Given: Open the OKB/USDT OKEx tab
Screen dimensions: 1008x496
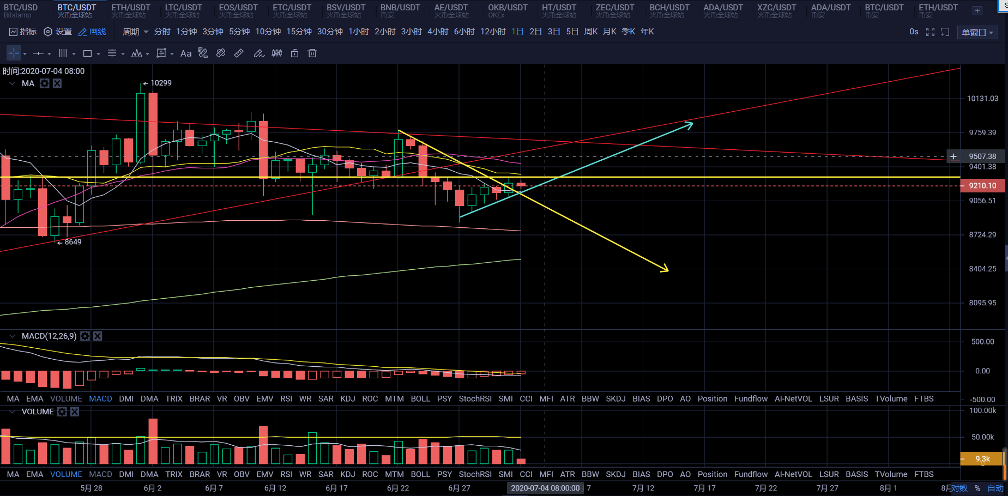Looking at the screenshot, I should pyautogui.click(x=508, y=11).
